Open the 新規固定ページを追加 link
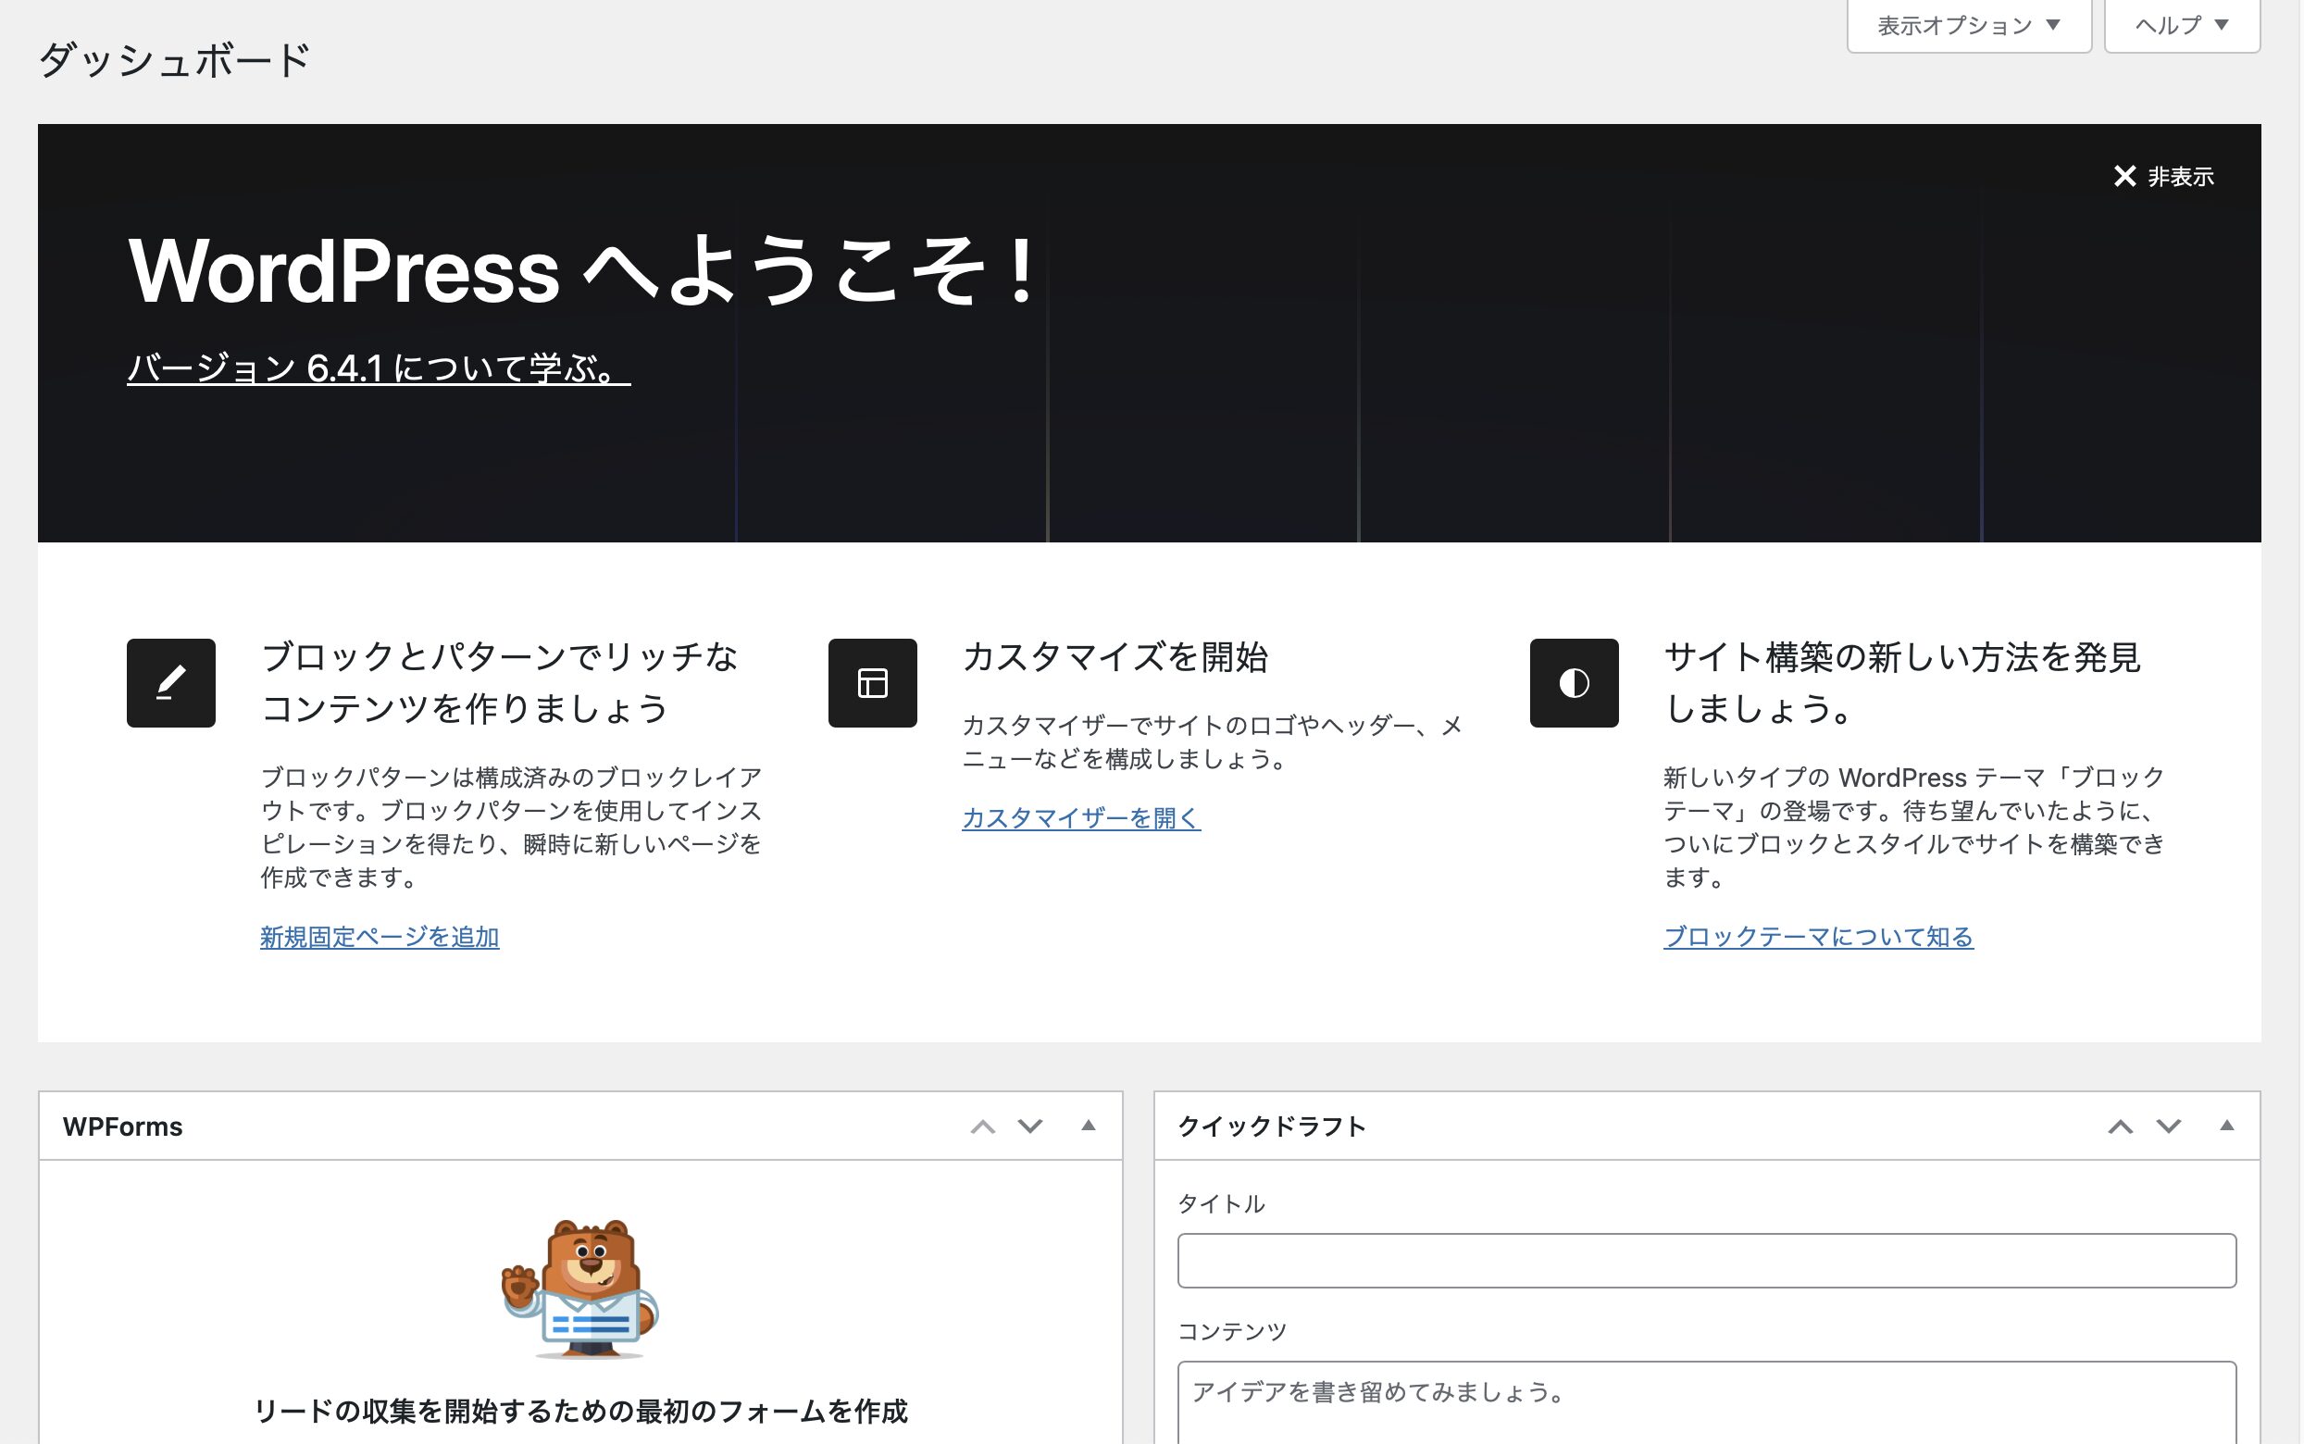 [x=380, y=937]
